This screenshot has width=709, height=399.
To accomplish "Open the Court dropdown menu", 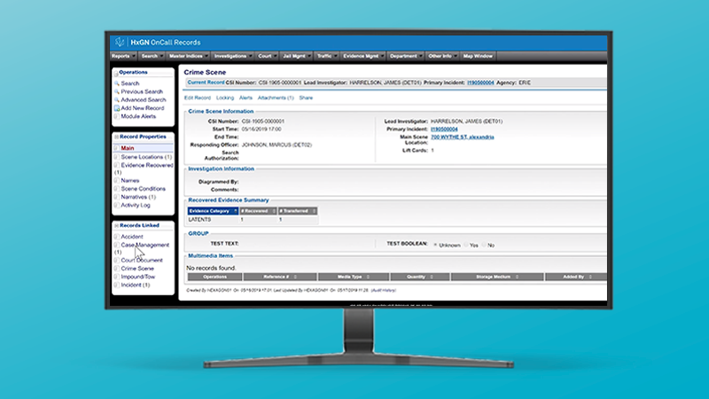I will tap(267, 56).
